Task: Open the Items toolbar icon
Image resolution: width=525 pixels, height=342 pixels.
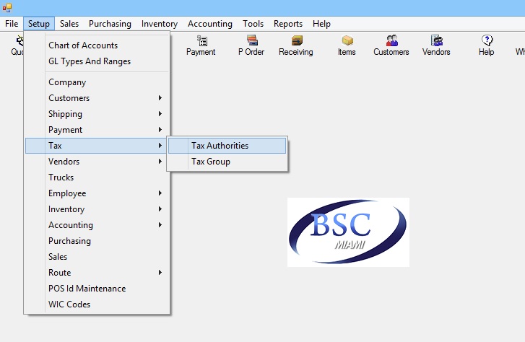Action: point(347,45)
